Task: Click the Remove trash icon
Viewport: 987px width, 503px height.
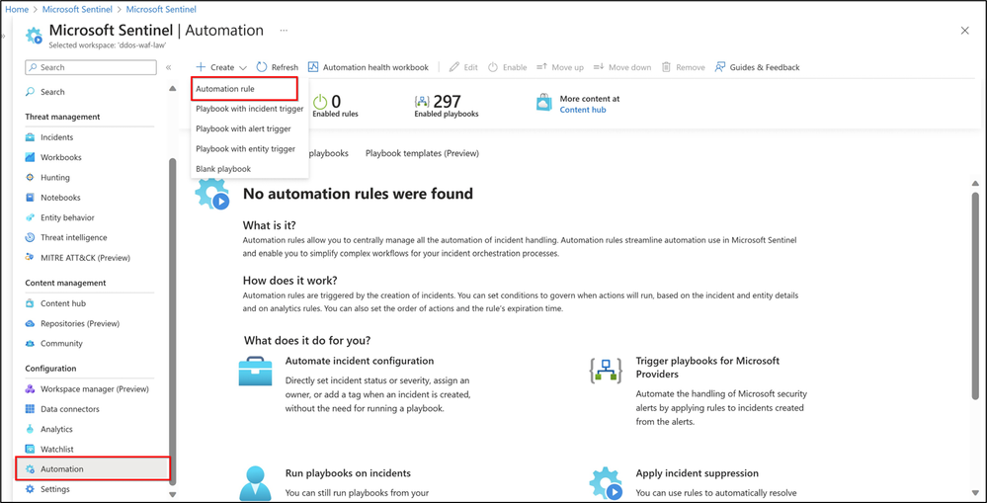Action: (666, 67)
